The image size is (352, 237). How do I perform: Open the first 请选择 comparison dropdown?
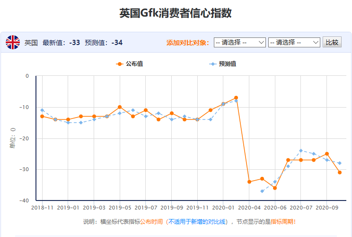coord(240,42)
